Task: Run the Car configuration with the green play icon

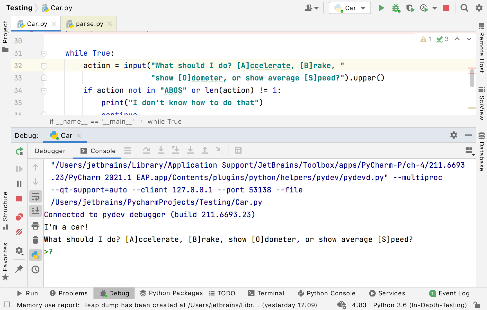Action: [381, 8]
